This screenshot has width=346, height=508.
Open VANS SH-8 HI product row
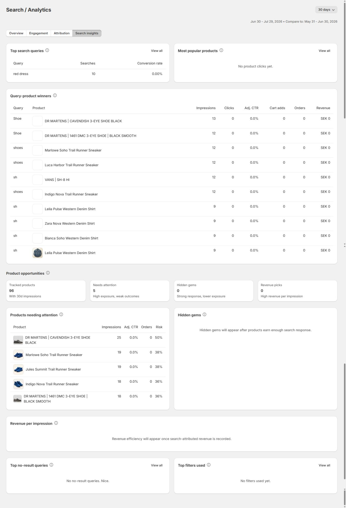pyautogui.click(x=172, y=180)
